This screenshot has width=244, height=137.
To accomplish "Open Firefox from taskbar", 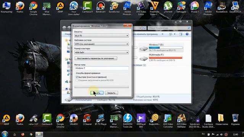I will (23, 134).
